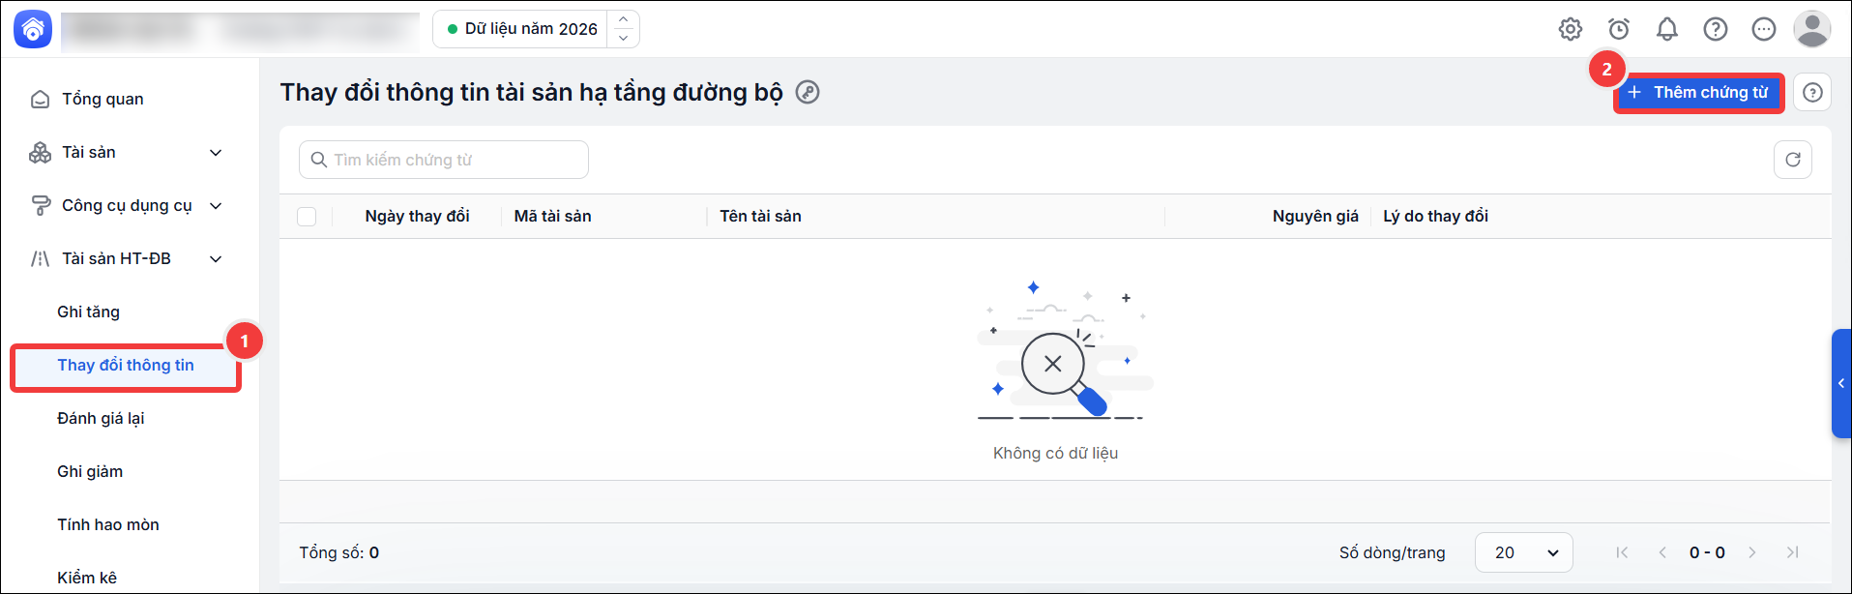Click the help question mark in header
This screenshot has width=1852, height=594.
coord(1716,29)
